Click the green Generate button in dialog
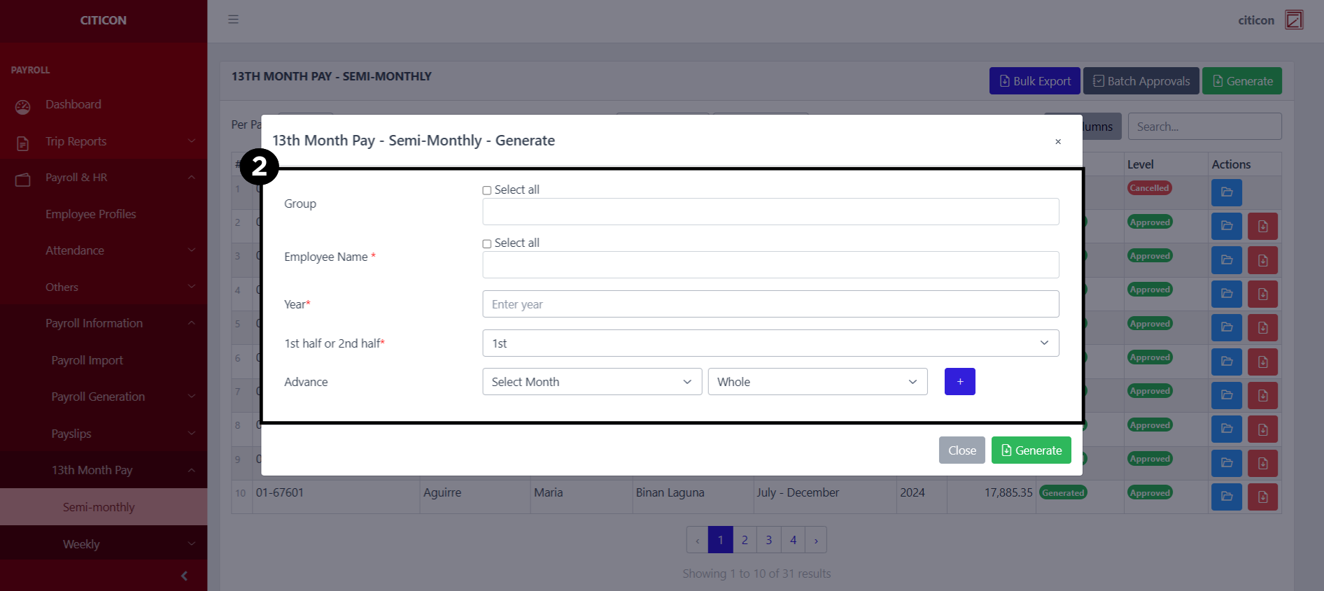1324x591 pixels. tap(1031, 450)
